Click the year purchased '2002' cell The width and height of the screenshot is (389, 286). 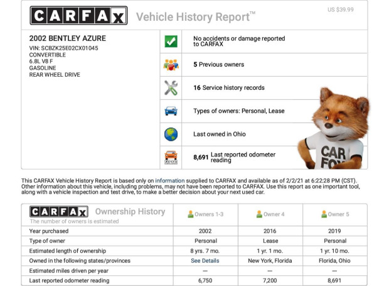pyautogui.click(x=205, y=231)
